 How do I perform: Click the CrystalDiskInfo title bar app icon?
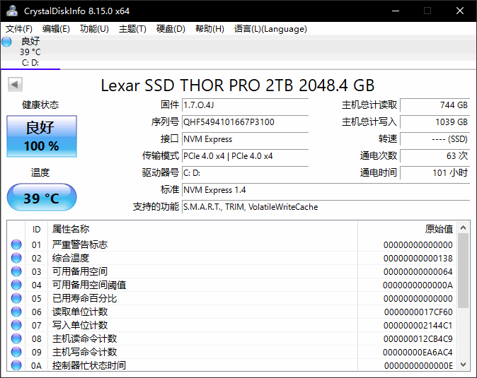pos(12,11)
